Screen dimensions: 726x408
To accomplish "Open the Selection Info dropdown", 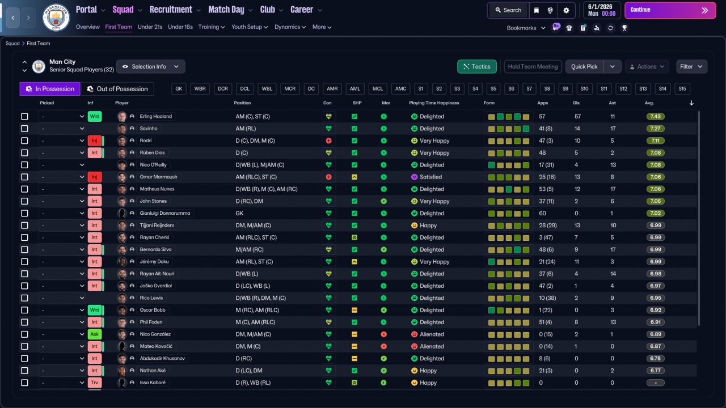I will coord(150,66).
